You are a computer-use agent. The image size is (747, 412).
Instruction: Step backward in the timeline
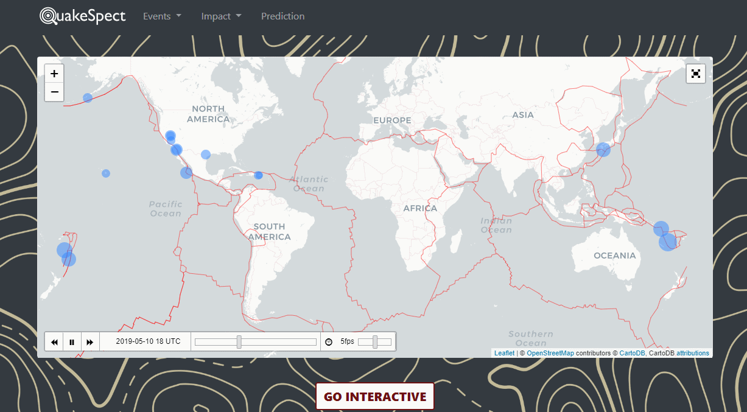54,342
